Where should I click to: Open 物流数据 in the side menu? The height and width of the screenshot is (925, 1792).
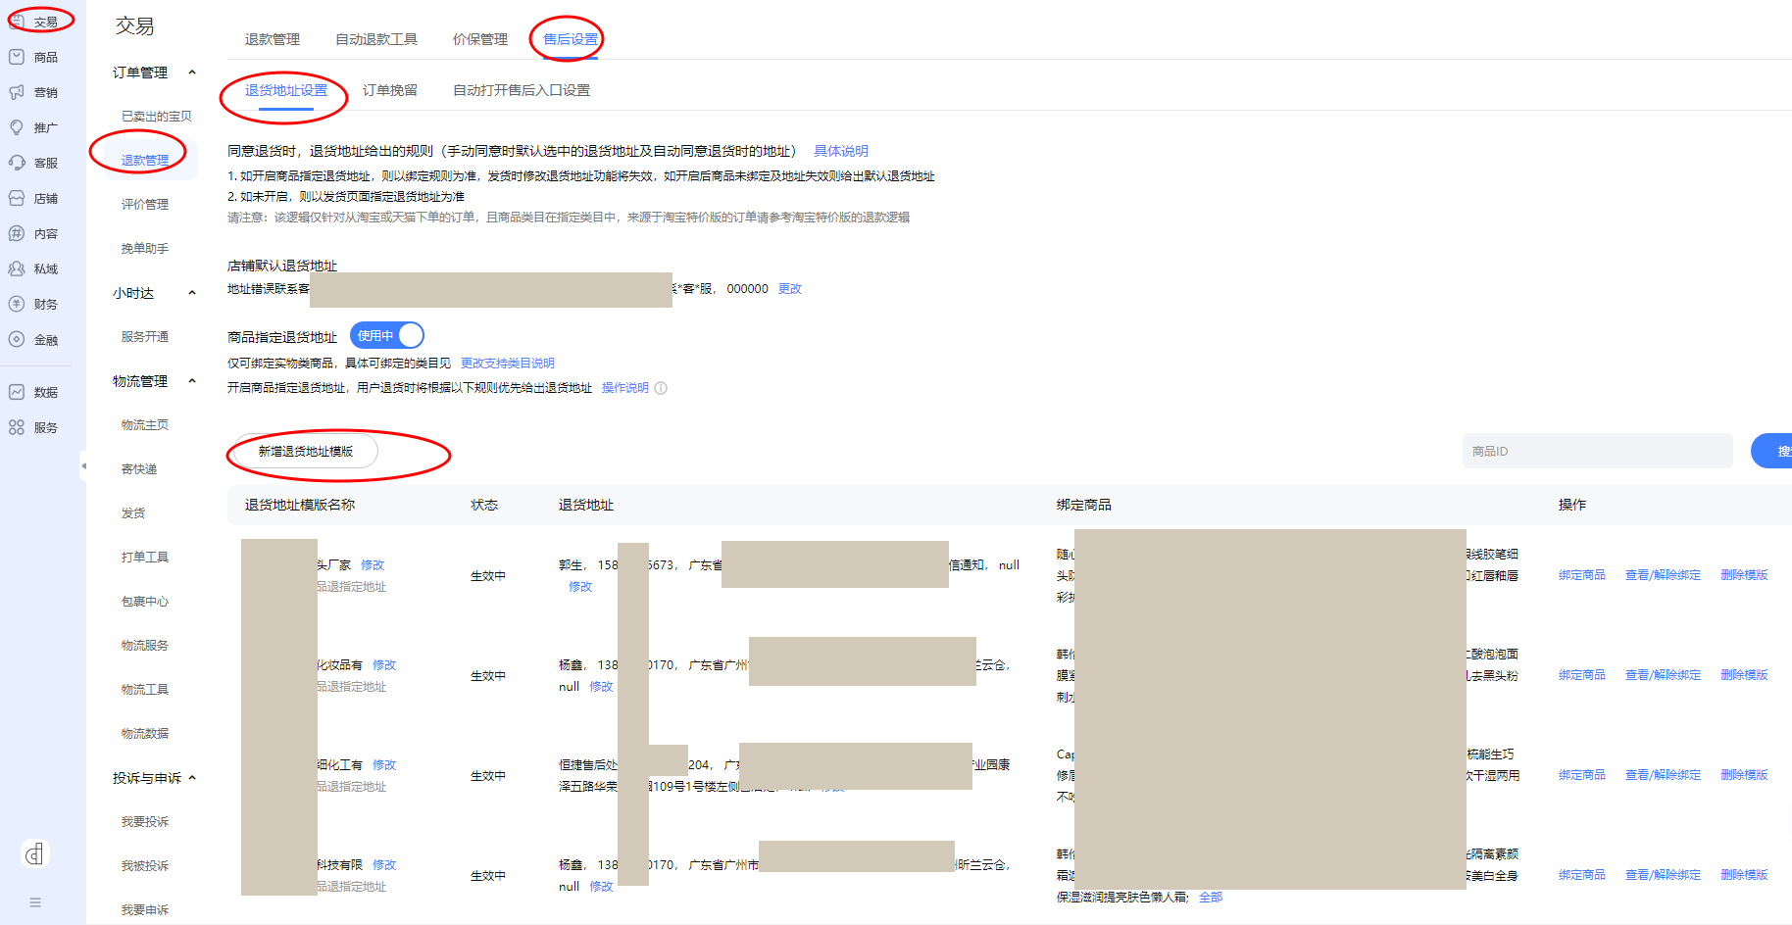click(x=145, y=734)
